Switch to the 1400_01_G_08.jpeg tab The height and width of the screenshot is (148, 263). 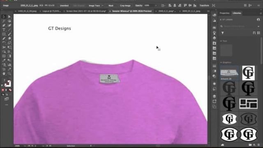[27, 11]
